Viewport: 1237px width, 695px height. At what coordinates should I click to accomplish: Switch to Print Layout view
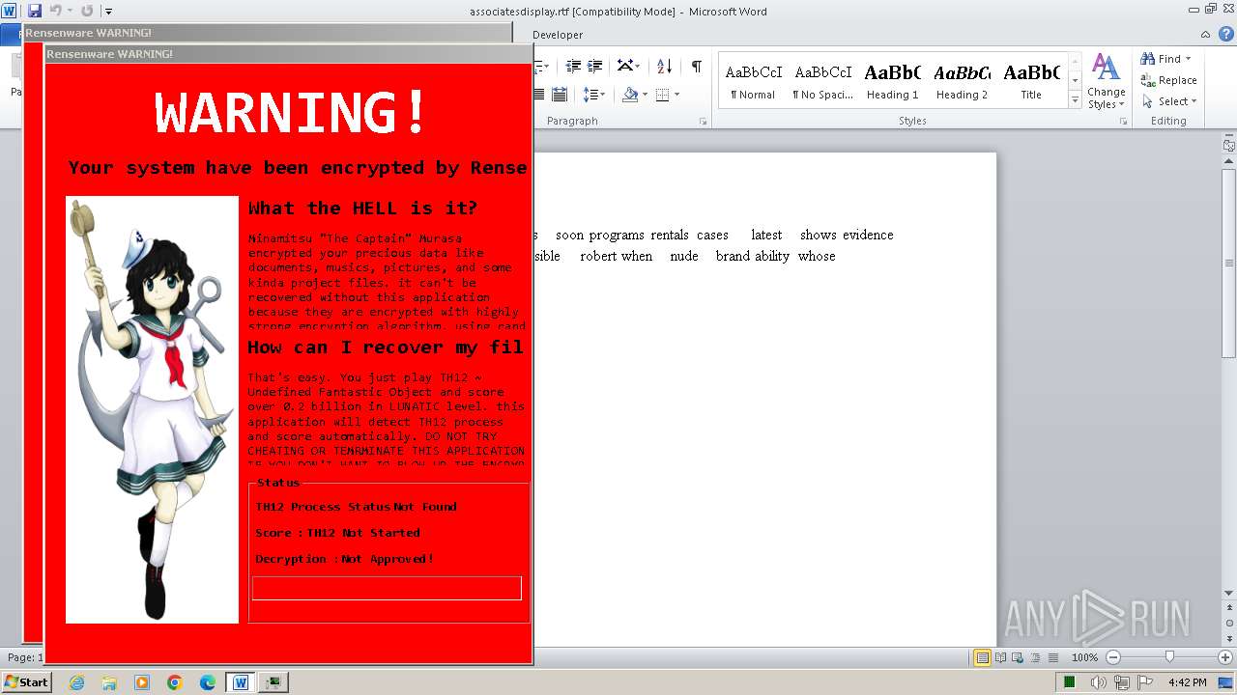tap(982, 657)
